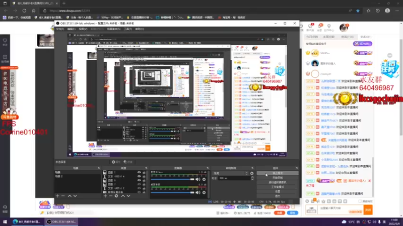Remove the selected scene using the minus icon under the scene list

tap(63, 196)
